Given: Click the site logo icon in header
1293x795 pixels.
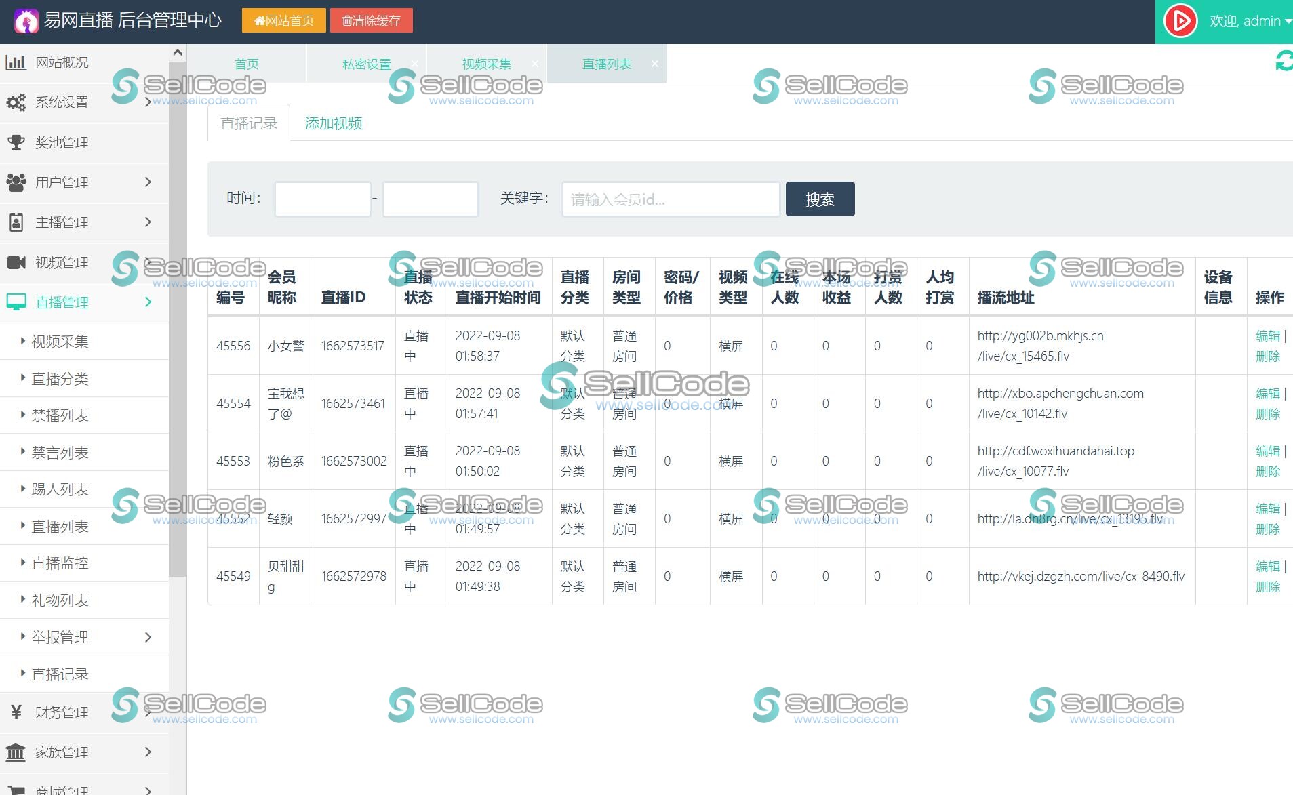Looking at the screenshot, I should click(x=26, y=21).
